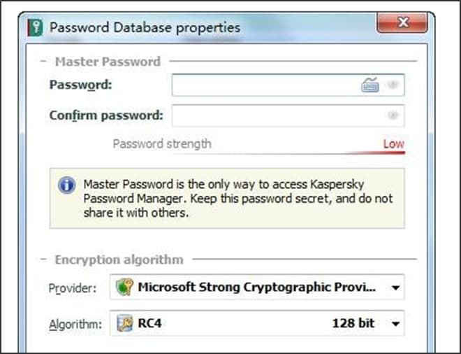This screenshot has height=354, width=461.
Task: Expand the Provider dropdown arrow
Action: [x=396, y=288]
